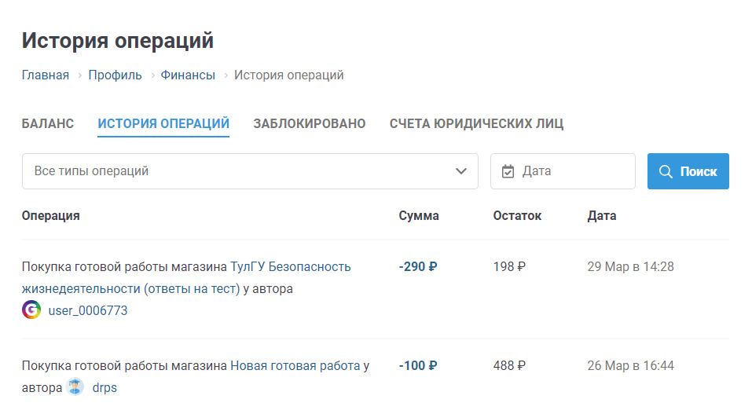Open the Заблокировано tab
Image resolution: width=752 pixels, height=414 pixels.
(x=310, y=123)
